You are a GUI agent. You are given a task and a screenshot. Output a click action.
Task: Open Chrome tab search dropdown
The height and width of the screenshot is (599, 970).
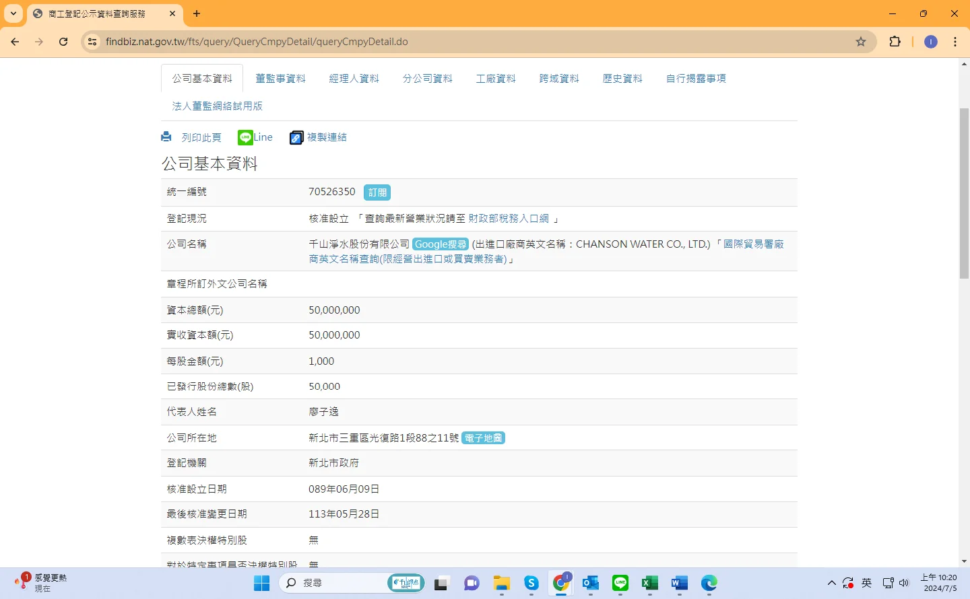point(13,13)
